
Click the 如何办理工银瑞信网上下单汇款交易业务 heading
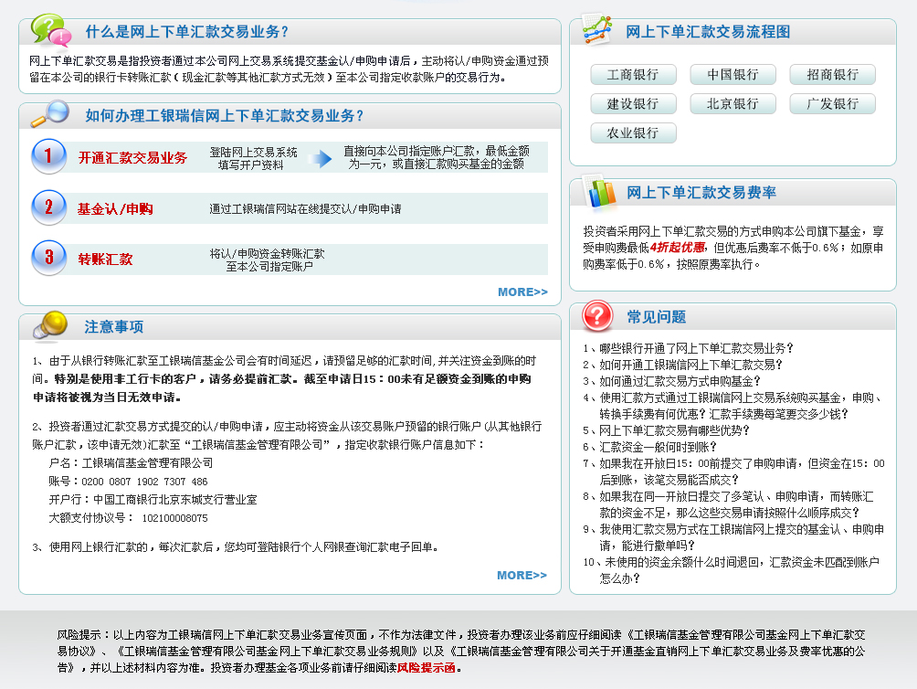[225, 116]
